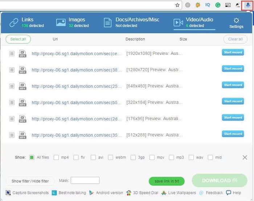This screenshot has width=254, height=201.
Task: Enable the mp3 filter checkbox
Action: tap(171, 157)
